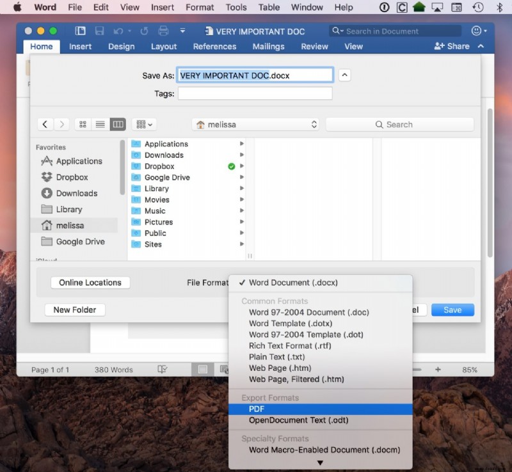Click the New Folder button
512x472 pixels.
75,310
